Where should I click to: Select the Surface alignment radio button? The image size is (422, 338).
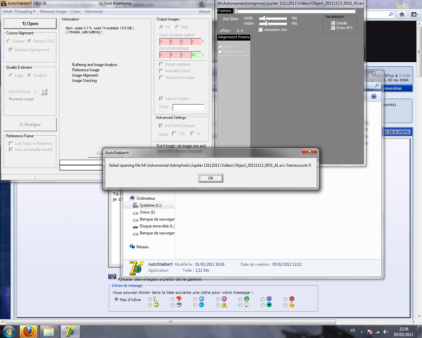point(9,41)
